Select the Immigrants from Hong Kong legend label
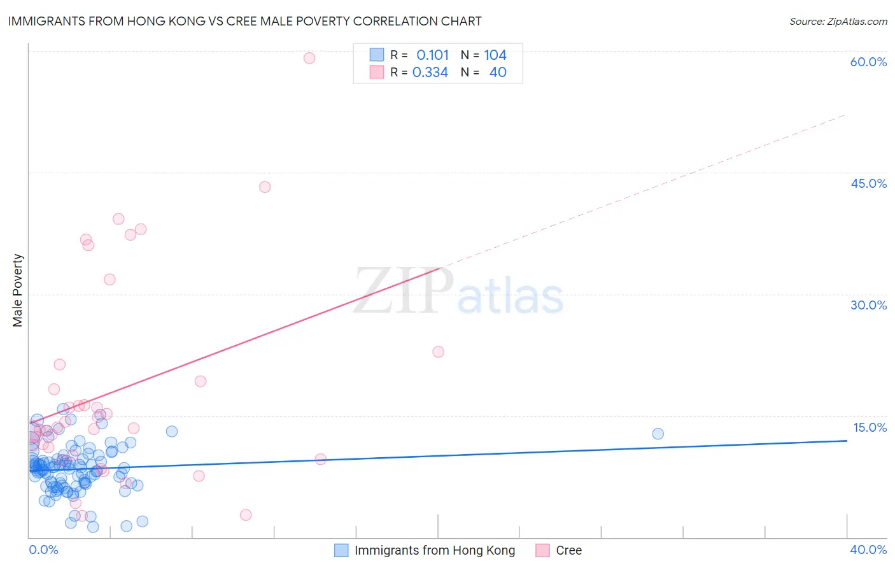This screenshot has height=568, width=895. pos(435,550)
